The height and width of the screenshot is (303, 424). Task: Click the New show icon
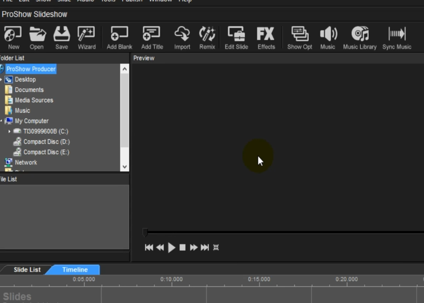[13, 38]
